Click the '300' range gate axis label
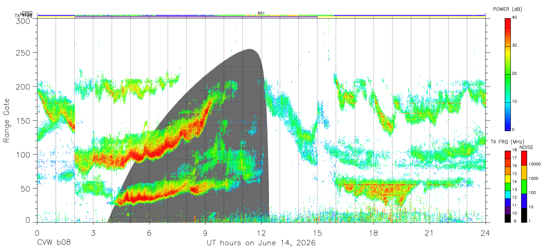The height and width of the screenshot is (252, 546). tap(23, 21)
